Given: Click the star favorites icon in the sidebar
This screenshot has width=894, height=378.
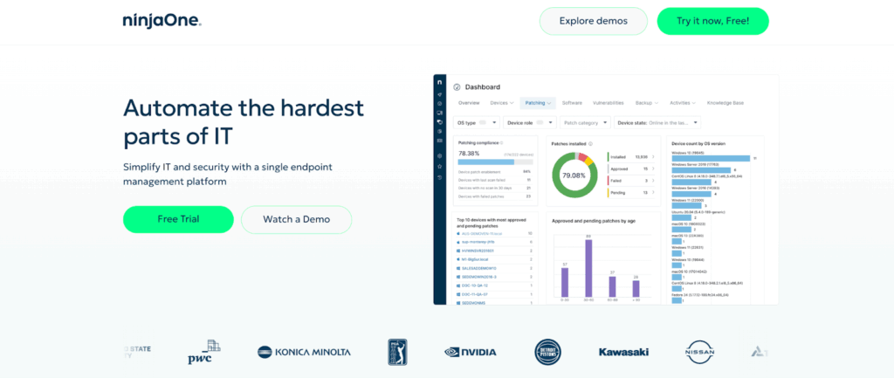Looking at the screenshot, I should pyautogui.click(x=440, y=166).
